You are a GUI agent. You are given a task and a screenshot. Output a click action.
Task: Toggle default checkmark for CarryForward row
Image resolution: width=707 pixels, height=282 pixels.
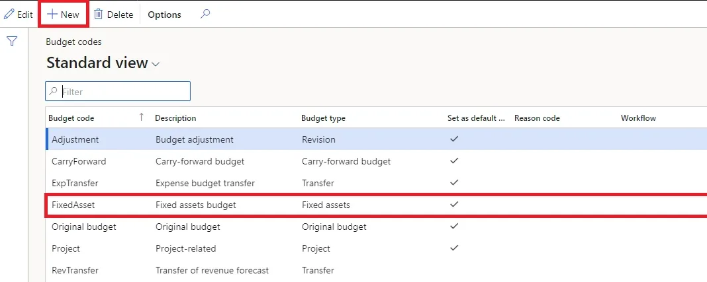click(454, 160)
